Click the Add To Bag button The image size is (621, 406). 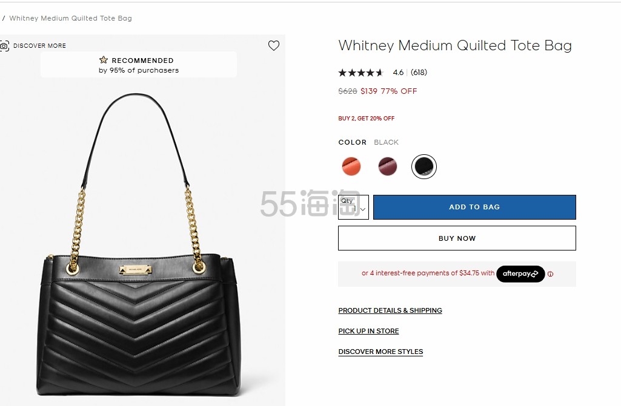pos(474,207)
